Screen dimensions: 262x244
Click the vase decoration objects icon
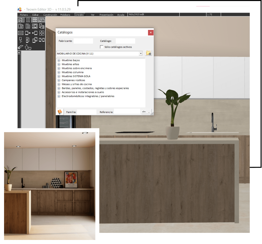coord(28,47)
